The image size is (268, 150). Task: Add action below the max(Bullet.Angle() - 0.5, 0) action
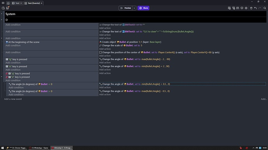(105, 94)
